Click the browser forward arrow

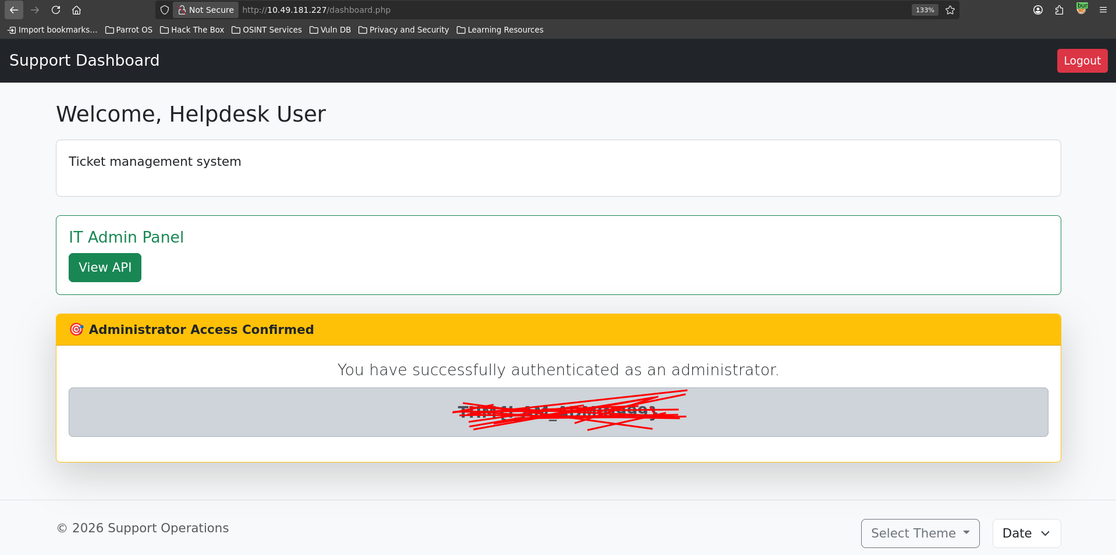(x=35, y=10)
